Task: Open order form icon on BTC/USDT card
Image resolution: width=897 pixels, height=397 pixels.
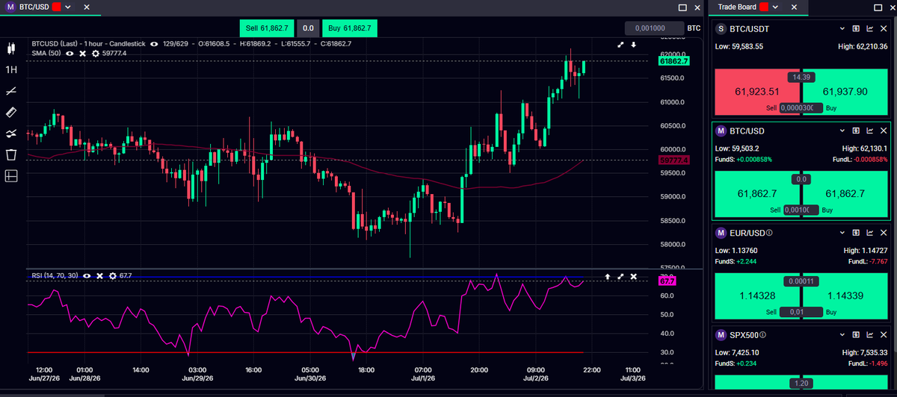Action: click(856, 29)
